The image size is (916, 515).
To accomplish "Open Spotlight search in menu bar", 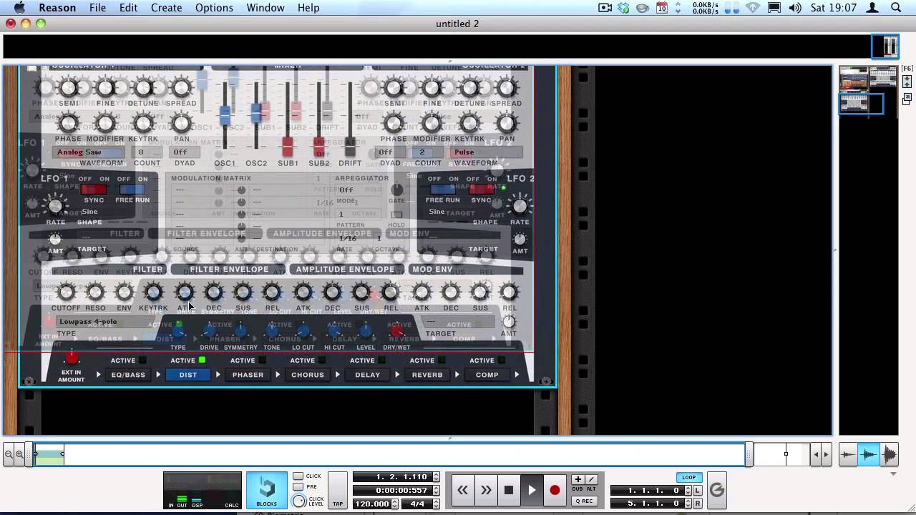I will pos(896,8).
